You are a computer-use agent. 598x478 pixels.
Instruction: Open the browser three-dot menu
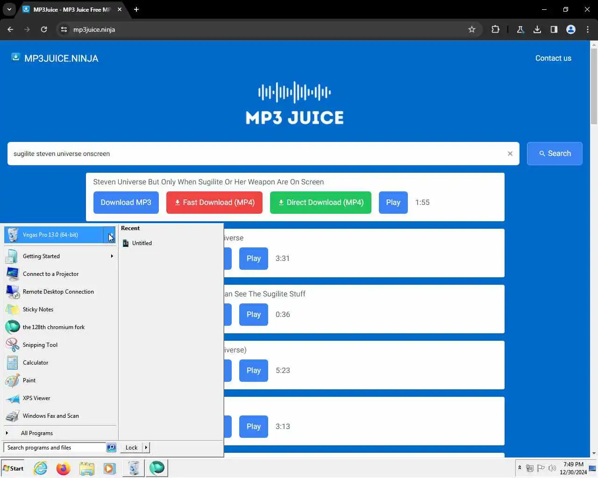tap(588, 29)
